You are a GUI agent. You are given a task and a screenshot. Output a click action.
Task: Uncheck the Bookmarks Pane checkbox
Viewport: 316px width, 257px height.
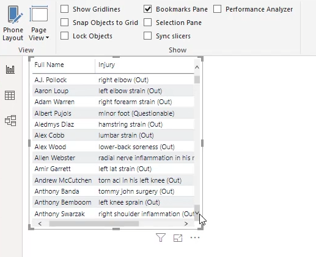pos(147,9)
